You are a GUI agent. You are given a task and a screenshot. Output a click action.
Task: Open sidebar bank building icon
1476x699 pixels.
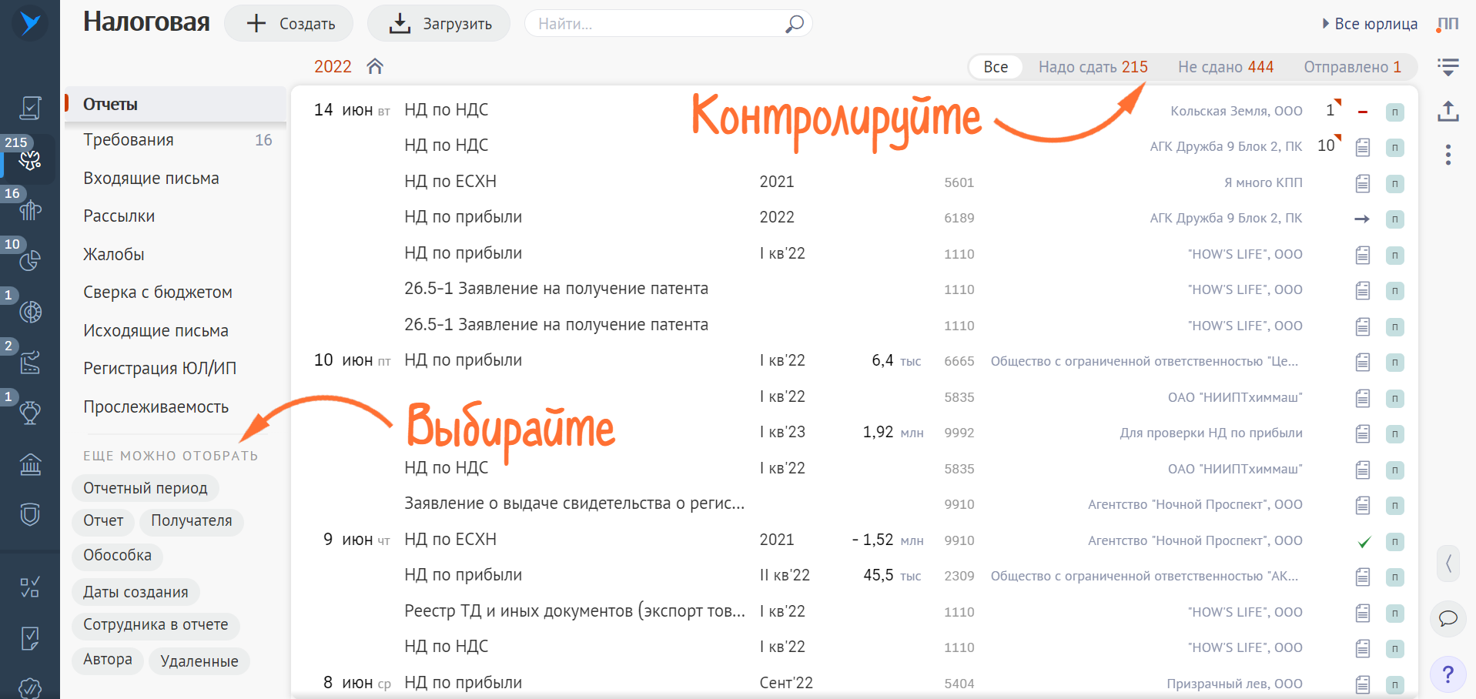pyautogui.click(x=30, y=464)
